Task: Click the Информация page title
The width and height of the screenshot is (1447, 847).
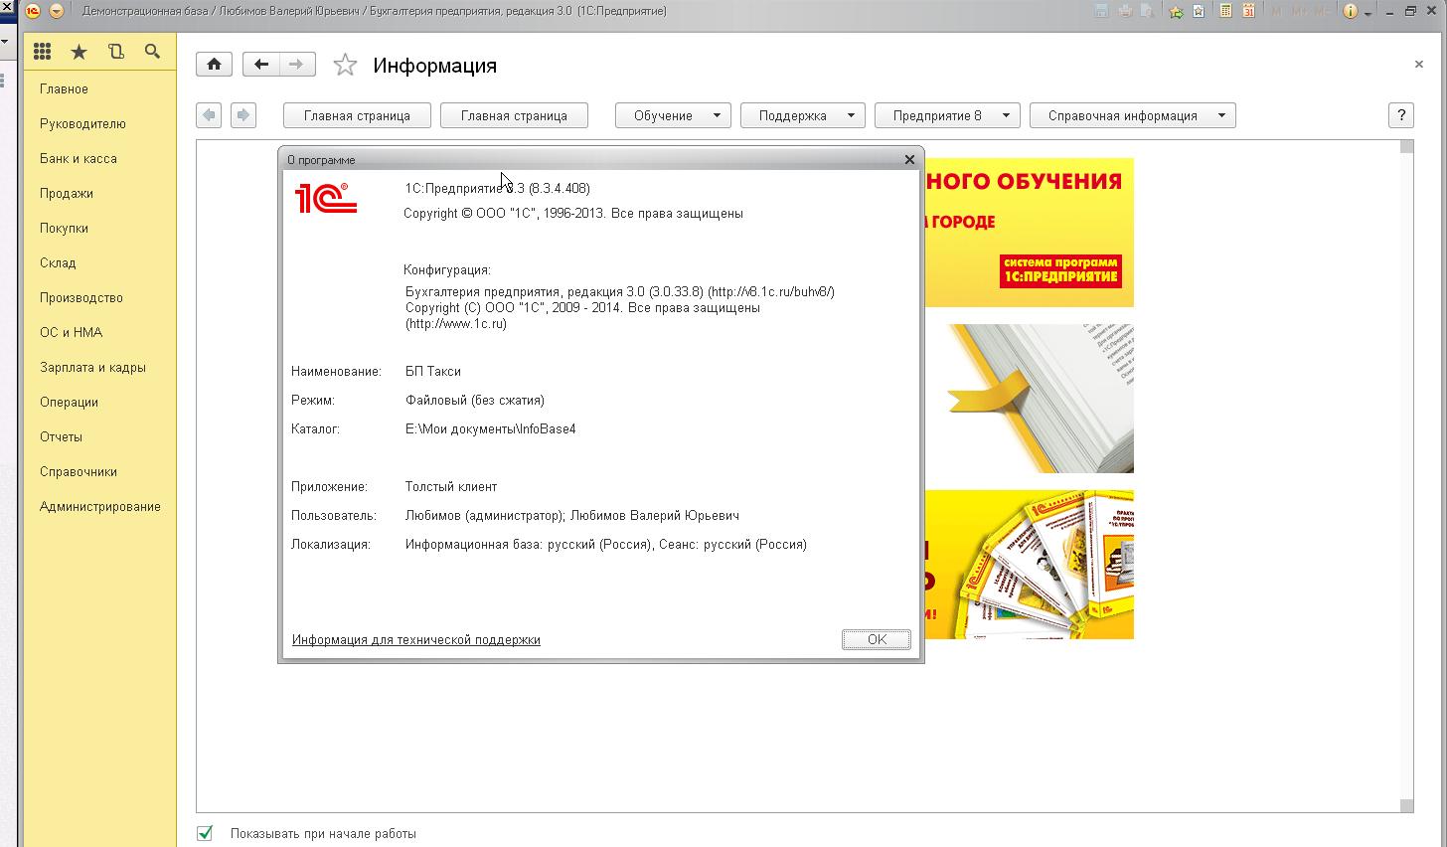Action: [435, 66]
